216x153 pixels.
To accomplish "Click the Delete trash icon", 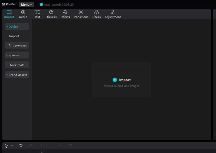I will (x=70, y=146).
